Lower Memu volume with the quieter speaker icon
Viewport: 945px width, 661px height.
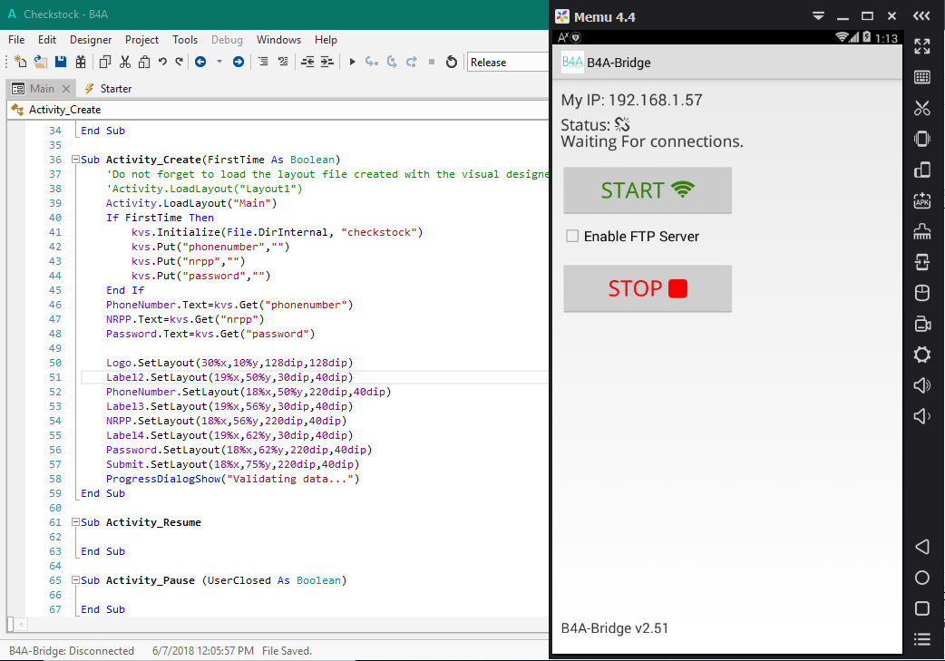(x=922, y=416)
